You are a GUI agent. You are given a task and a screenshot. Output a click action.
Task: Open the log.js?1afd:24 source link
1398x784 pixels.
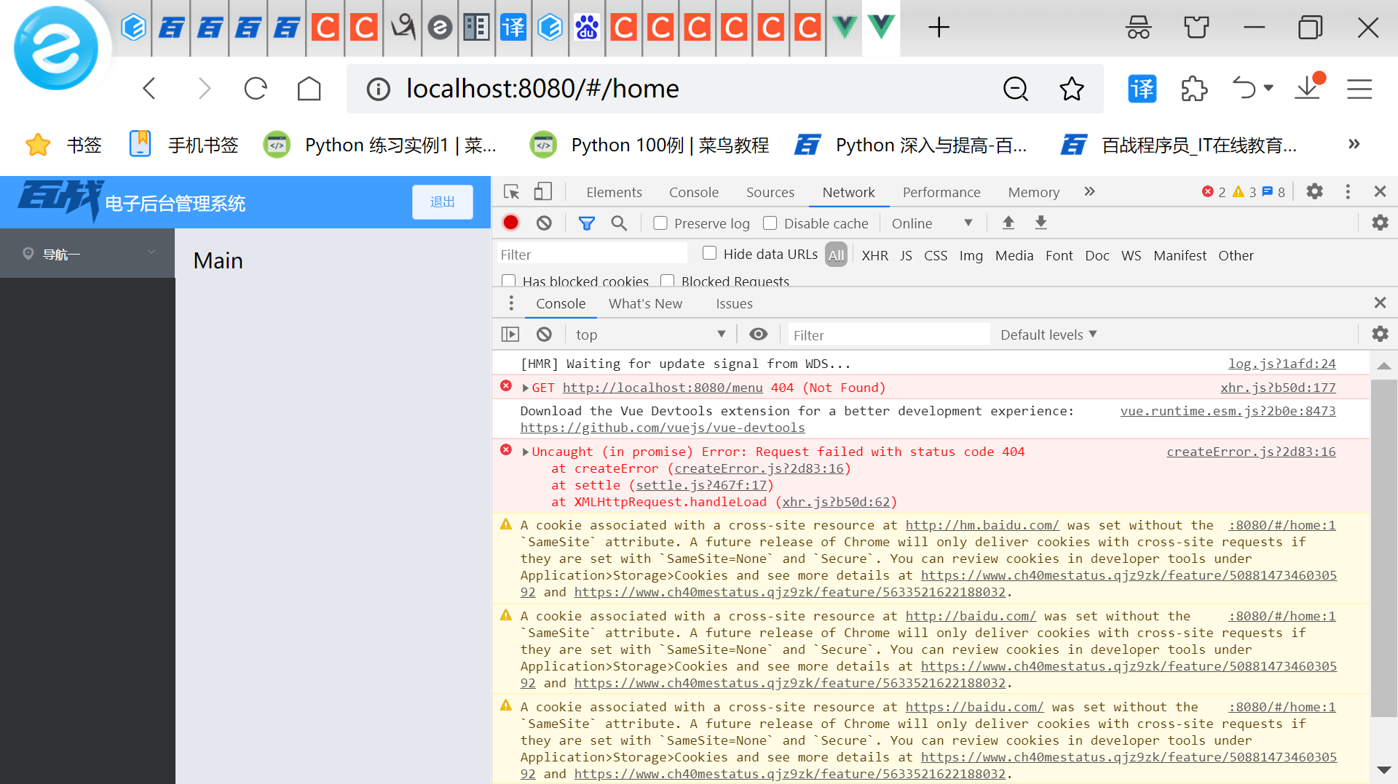(1282, 364)
